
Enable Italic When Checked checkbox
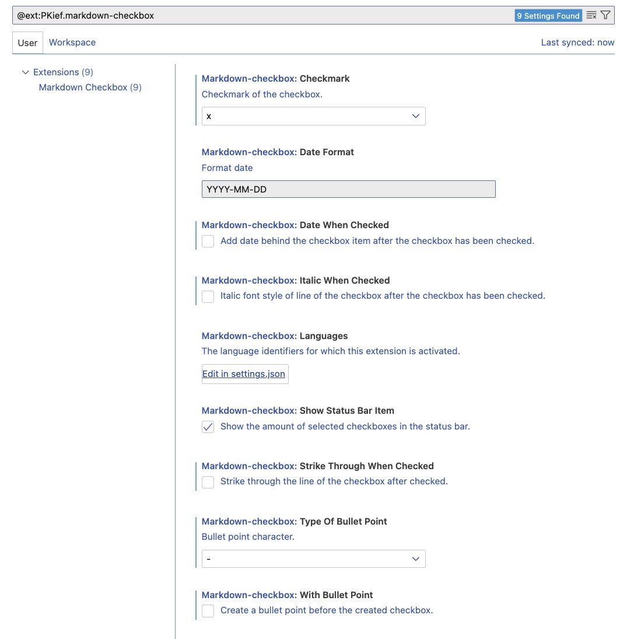[208, 296]
